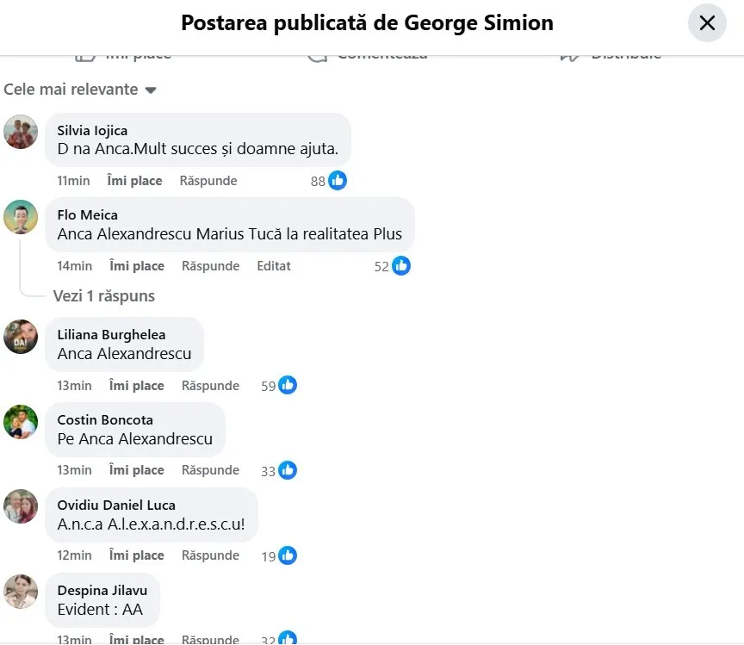The image size is (744, 645).
Task: Click Ovidiu Daniel Luca's profile avatar
Action: [21, 506]
